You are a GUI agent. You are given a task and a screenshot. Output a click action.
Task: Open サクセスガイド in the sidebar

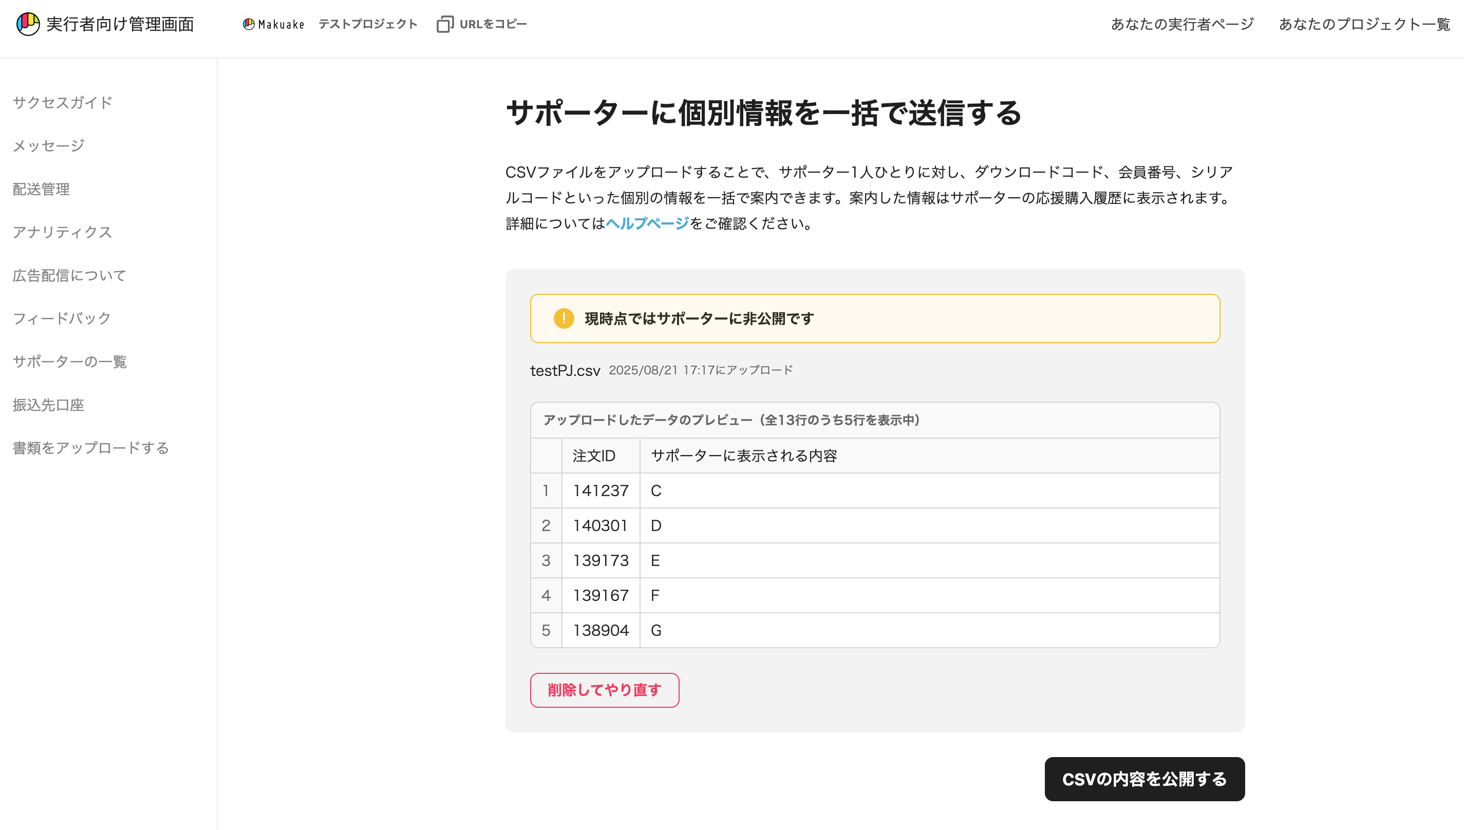pos(62,103)
